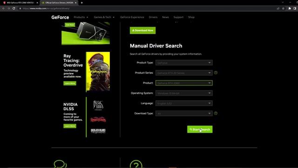The width and height of the screenshot is (298, 168).
Task: Click Learn More under NVIDIA DLSS
Action: point(70,126)
